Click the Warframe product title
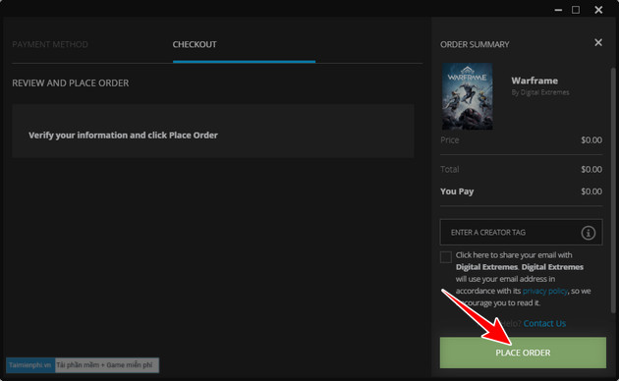 (535, 81)
